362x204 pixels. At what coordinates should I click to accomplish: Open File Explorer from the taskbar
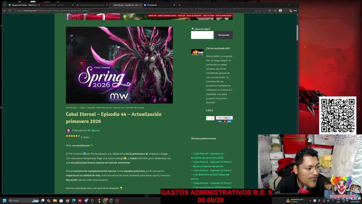[55, 201]
